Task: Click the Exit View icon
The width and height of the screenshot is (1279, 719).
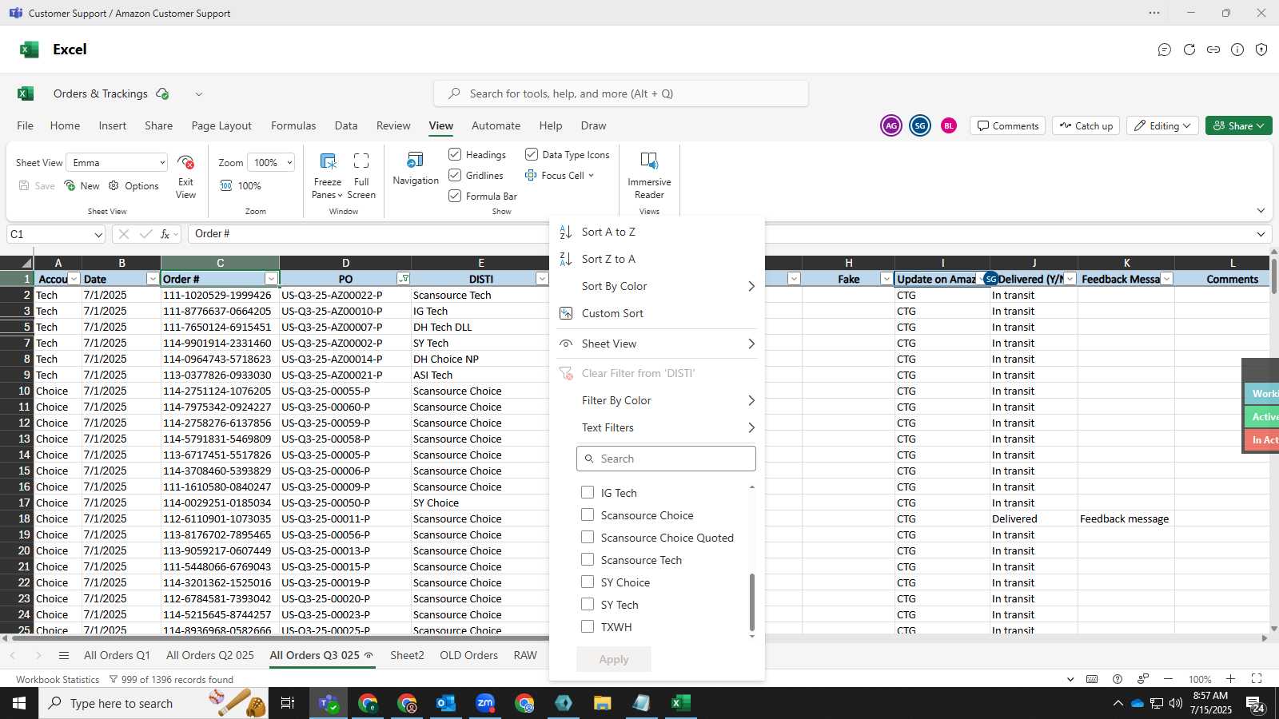Action: pos(186,162)
